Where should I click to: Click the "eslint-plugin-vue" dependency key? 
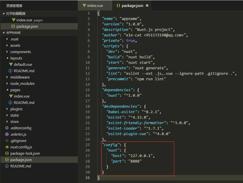pos(127,134)
